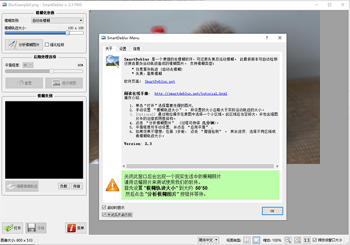This screenshot has height=245, width=350.
Task: Click the dialog title bar icon
Action: pos(104,38)
